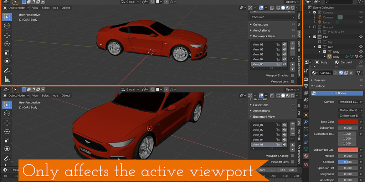Click the Use Nodes button

point(337,93)
